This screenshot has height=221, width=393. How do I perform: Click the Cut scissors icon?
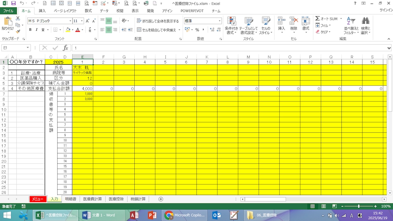pyautogui.click(x=18, y=18)
